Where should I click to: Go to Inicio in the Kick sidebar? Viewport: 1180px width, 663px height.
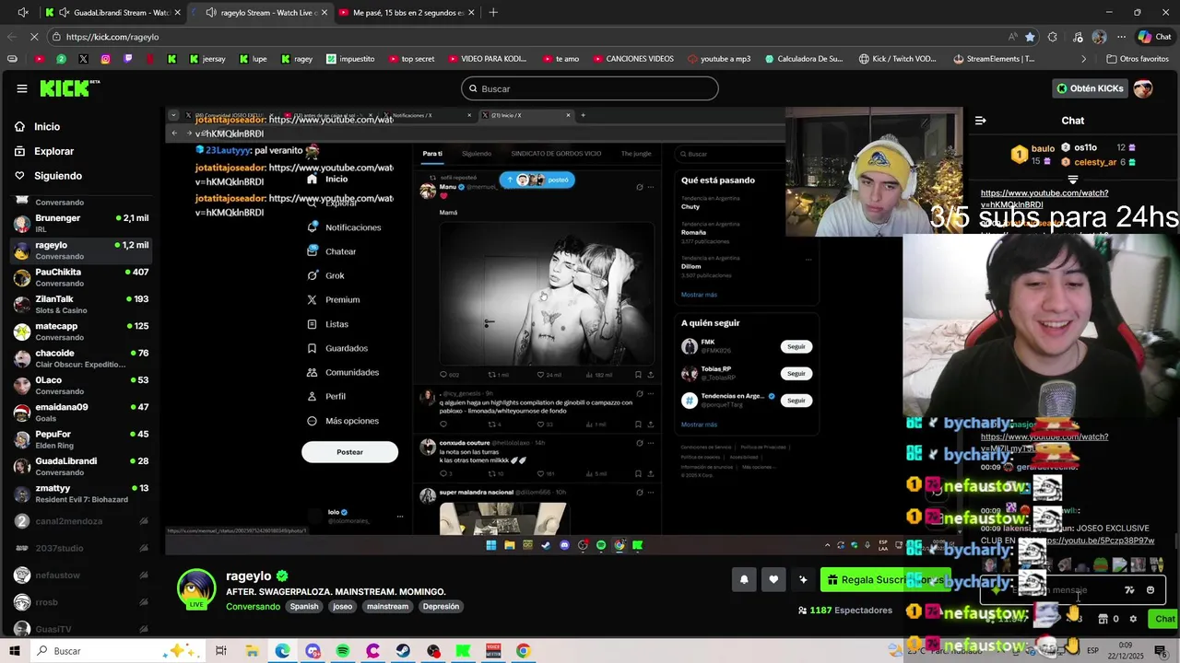[47, 127]
